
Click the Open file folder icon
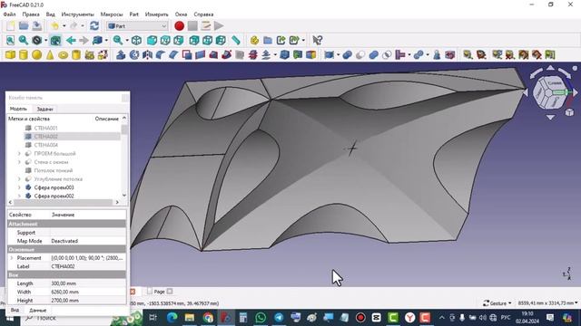coord(24,26)
